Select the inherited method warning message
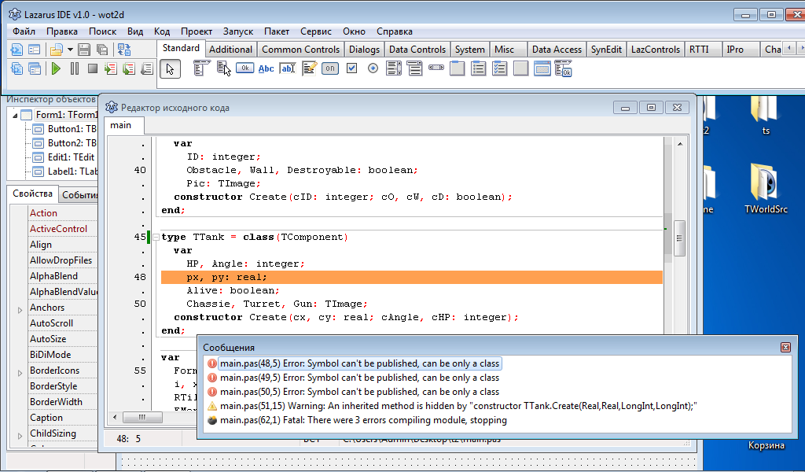Screen dimensions: 805x472 [x=458, y=406]
